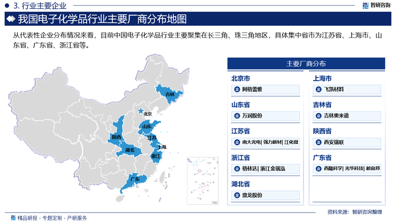The width and height of the screenshot is (396, 222).
Task: Select the 吉林 label on the map
Action: point(170,94)
